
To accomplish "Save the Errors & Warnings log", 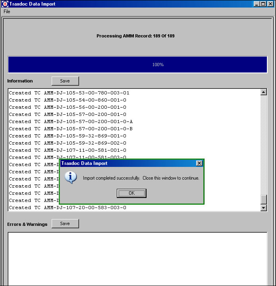I will point(65,223).
